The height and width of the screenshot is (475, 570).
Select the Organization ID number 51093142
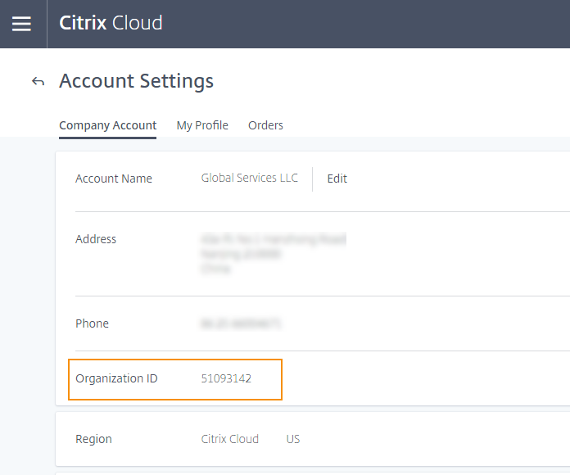click(226, 378)
